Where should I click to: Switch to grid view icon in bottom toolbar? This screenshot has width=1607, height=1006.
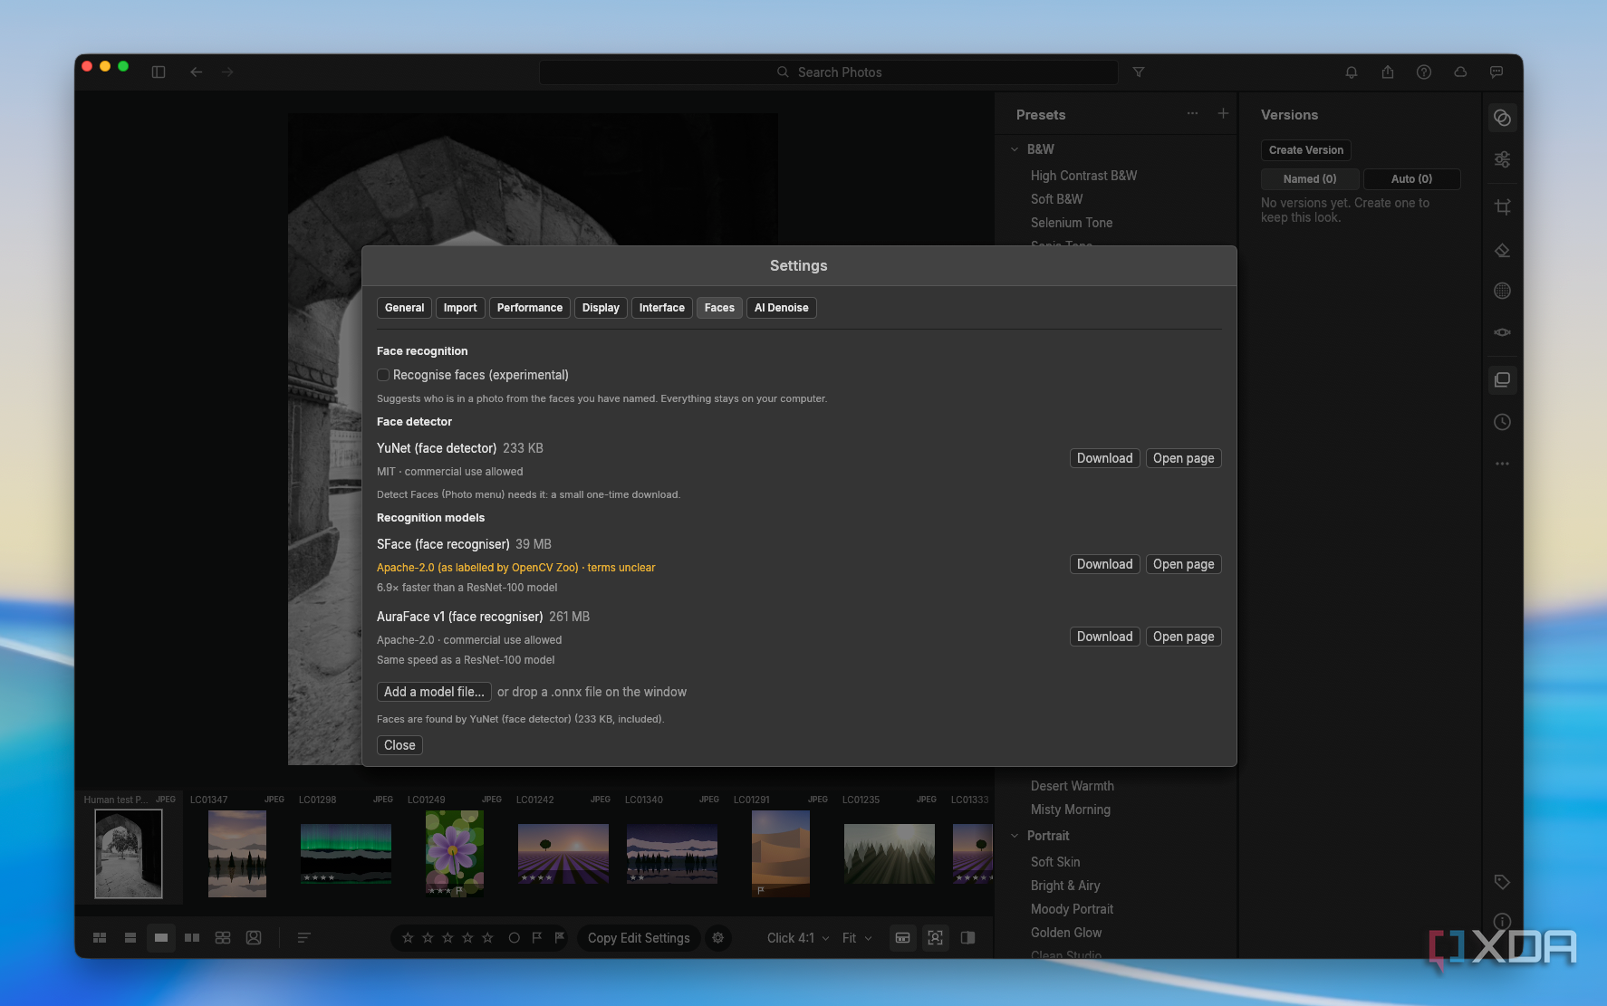click(100, 938)
